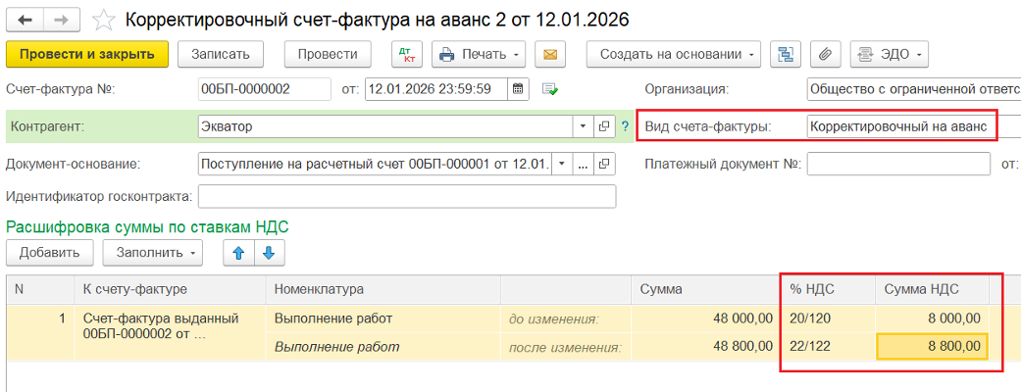Click the back navigation arrow
Image resolution: width=1021 pixels, height=392 pixels.
26,20
